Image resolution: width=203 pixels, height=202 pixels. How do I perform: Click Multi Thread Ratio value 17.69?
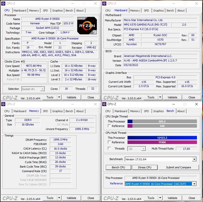(186, 149)
